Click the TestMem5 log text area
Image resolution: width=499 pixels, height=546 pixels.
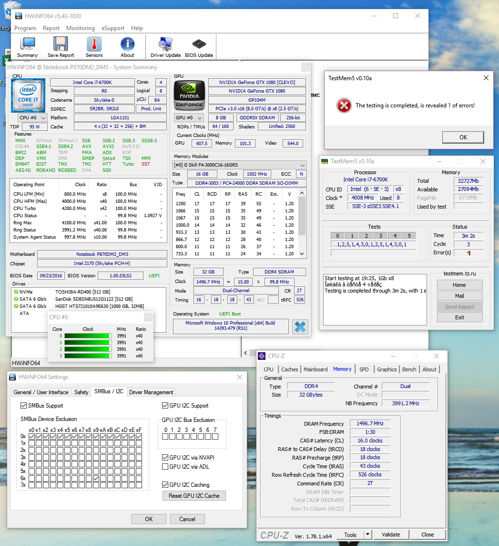click(375, 299)
